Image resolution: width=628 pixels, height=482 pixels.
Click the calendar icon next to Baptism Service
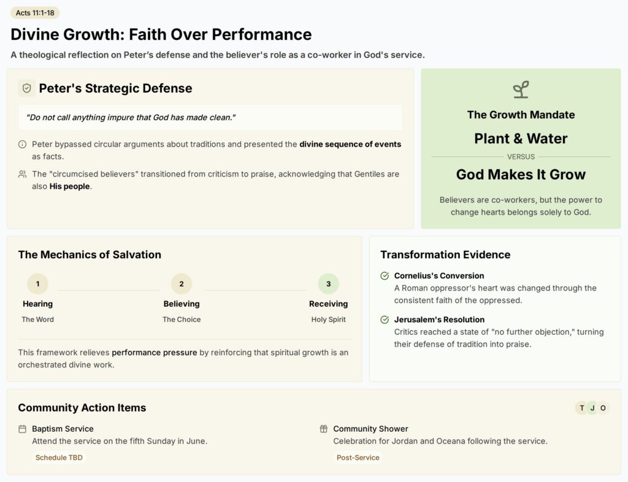point(23,429)
